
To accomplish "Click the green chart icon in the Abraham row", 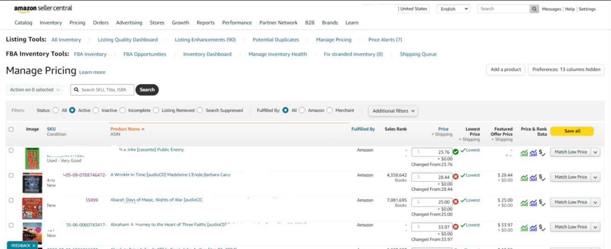I will tap(524, 228).
